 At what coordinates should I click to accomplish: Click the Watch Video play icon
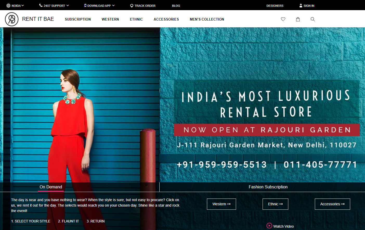pyautogui.click(x=269, y=226)
